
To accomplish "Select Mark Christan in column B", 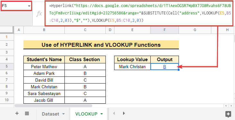I will [44, 87].
